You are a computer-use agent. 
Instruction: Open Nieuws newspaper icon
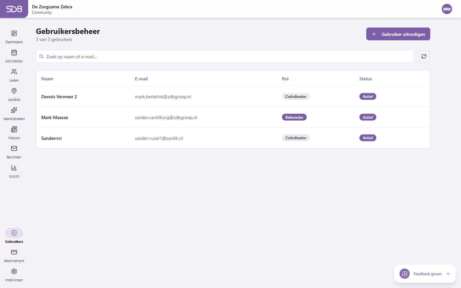point(14,130)
